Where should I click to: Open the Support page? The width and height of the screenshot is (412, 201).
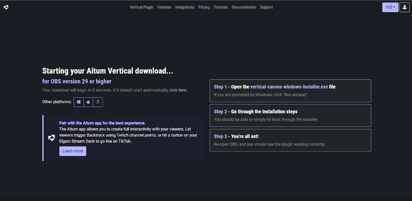pyautogui.click(x=267, y=7)
